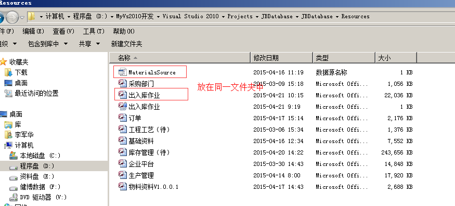This screenshot has width=455, height=206.
Task: Click the 基础资料 Access file icon
Action: [x=122, y=141]
